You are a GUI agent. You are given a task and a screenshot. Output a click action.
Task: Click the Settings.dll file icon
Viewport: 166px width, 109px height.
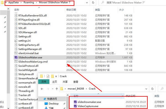click(x=16, y=37)
